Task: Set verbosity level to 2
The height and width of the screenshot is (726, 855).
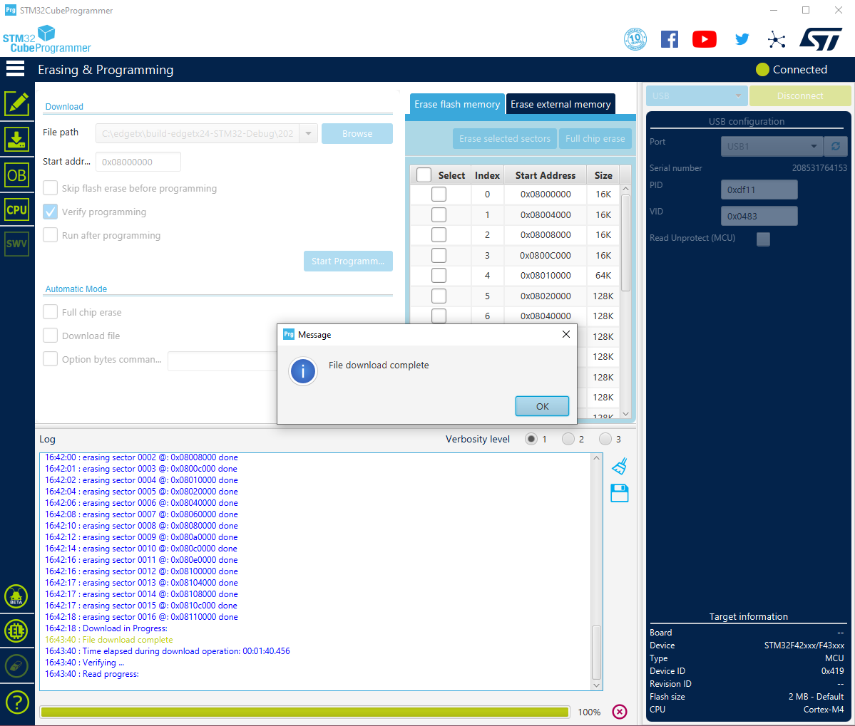Action: tap(568, 439)
